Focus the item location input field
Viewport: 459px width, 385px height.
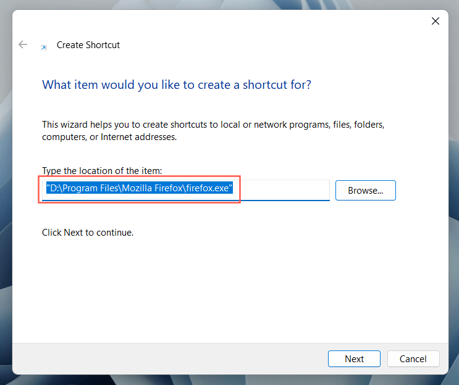click(x=185, y=190)
